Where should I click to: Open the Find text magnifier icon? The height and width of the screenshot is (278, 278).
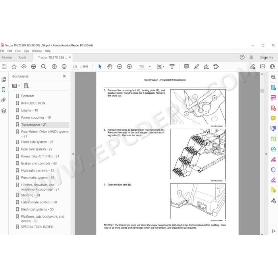point(44,67)
